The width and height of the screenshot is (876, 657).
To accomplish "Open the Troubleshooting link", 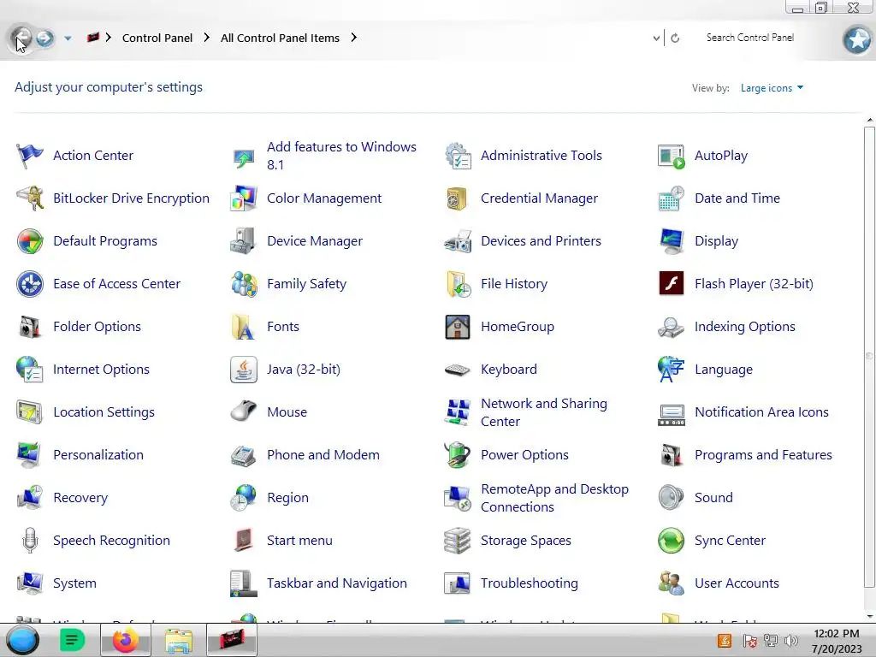I will 529,583.
